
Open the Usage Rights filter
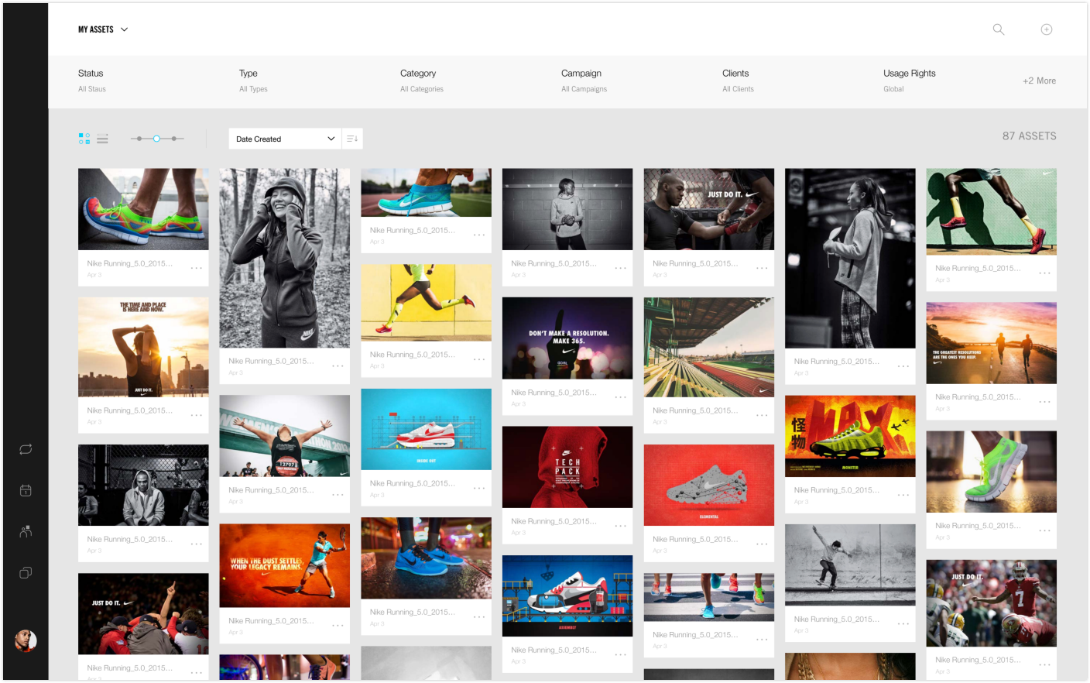(x=910, y=81)
